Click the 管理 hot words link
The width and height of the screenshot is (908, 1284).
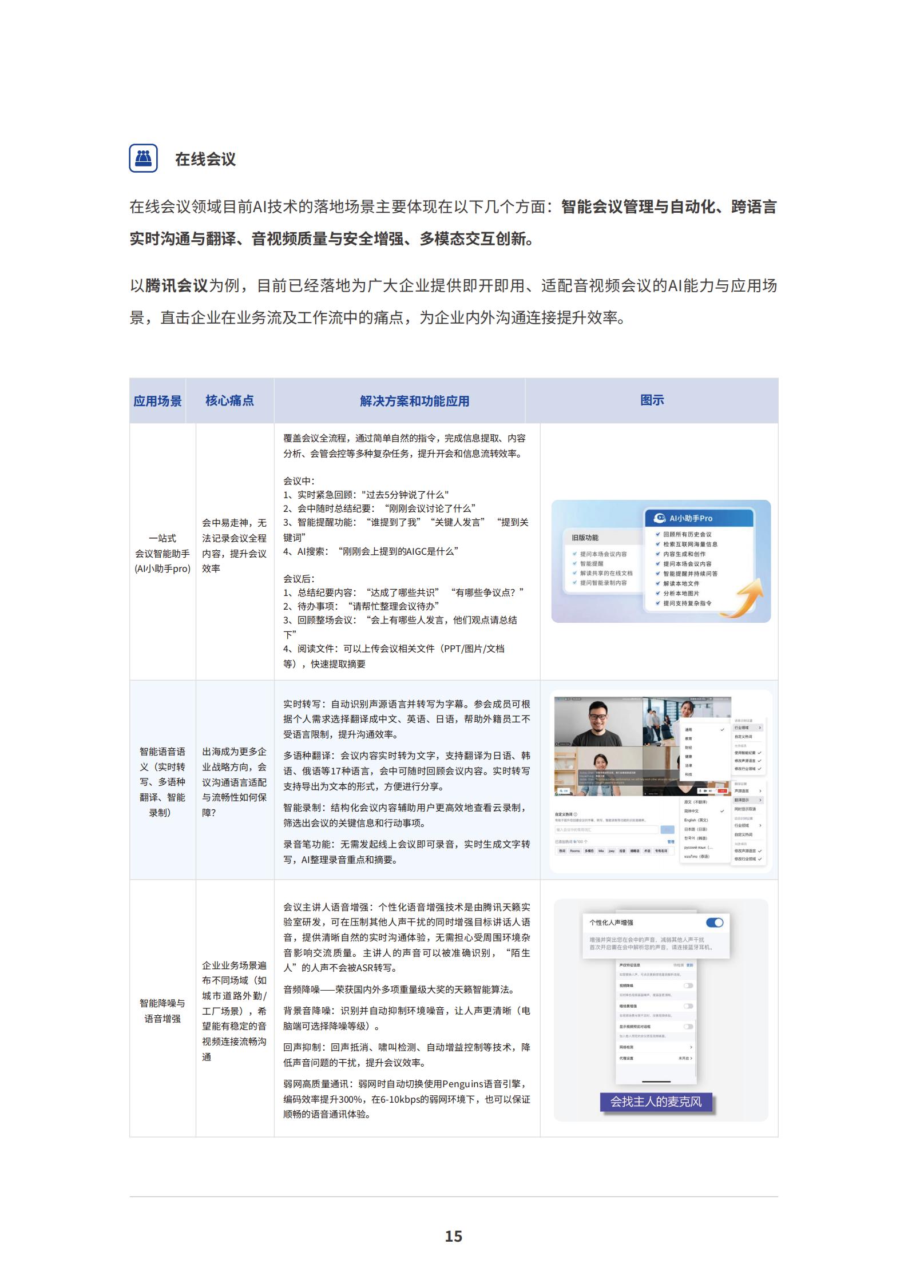click(671, 841)
